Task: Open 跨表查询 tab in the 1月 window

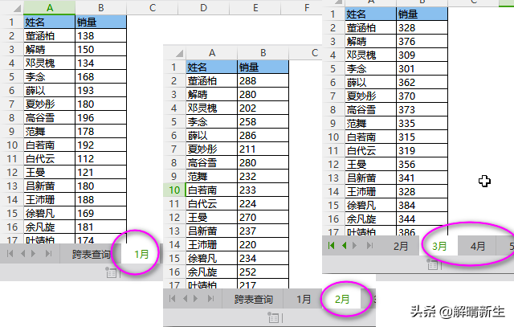Action: [x=91, y=254]
